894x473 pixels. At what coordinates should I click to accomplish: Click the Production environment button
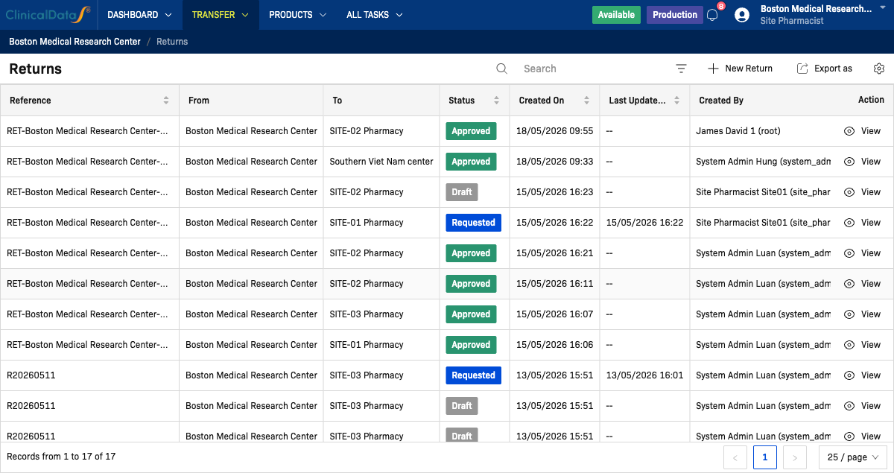pyautogui.click(x=675, y=15)
